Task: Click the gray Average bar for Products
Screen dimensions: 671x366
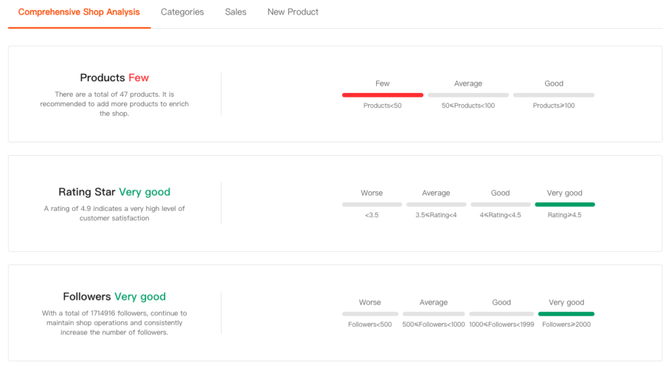Action: click(468, 95)
